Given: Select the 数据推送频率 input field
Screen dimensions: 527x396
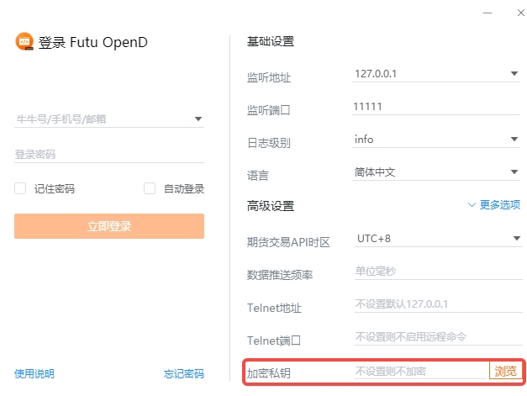Looking at the screenshot, I should click(x=437, y=272).
